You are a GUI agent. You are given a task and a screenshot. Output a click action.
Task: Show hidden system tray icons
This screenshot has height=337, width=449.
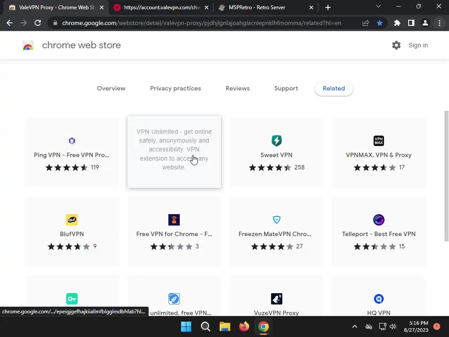coord(354,326)
